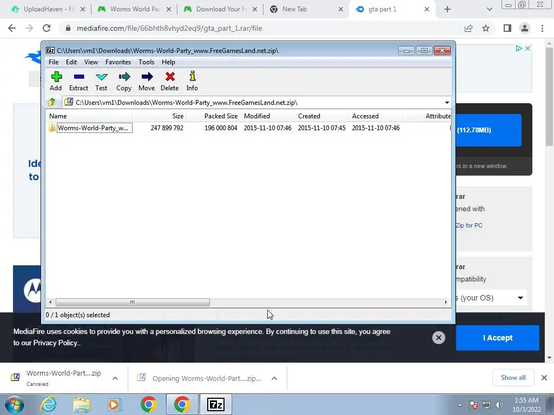Sort by the Accessed column header

pos(375,116)
